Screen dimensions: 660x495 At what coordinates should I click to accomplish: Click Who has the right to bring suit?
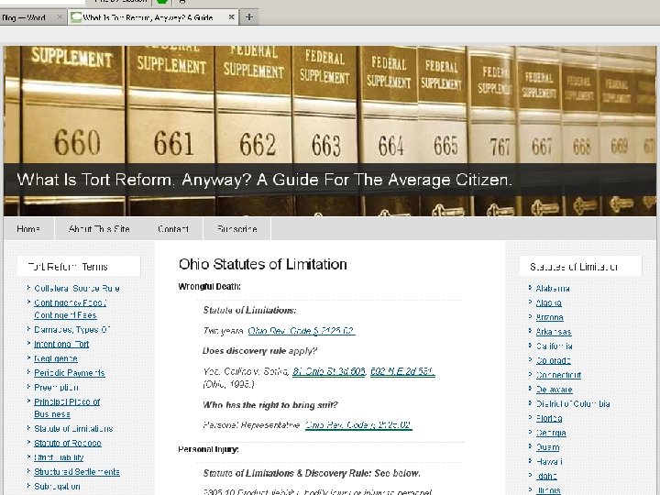(x=270, y=405)
